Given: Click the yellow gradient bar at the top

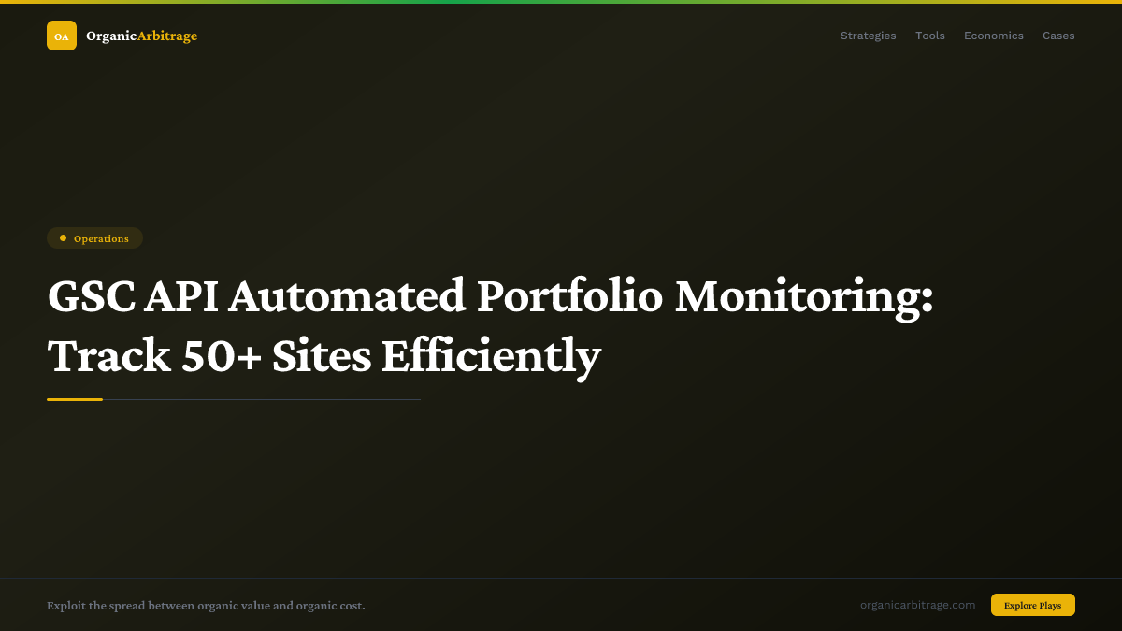Looking at the screenshot, I should (561, 2).
